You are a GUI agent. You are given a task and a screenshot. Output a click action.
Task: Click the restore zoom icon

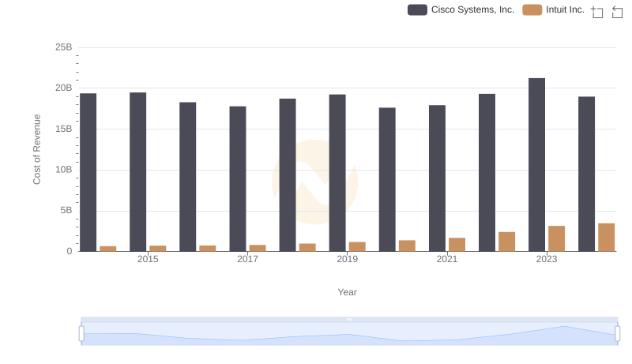click(x=618, y=11)
